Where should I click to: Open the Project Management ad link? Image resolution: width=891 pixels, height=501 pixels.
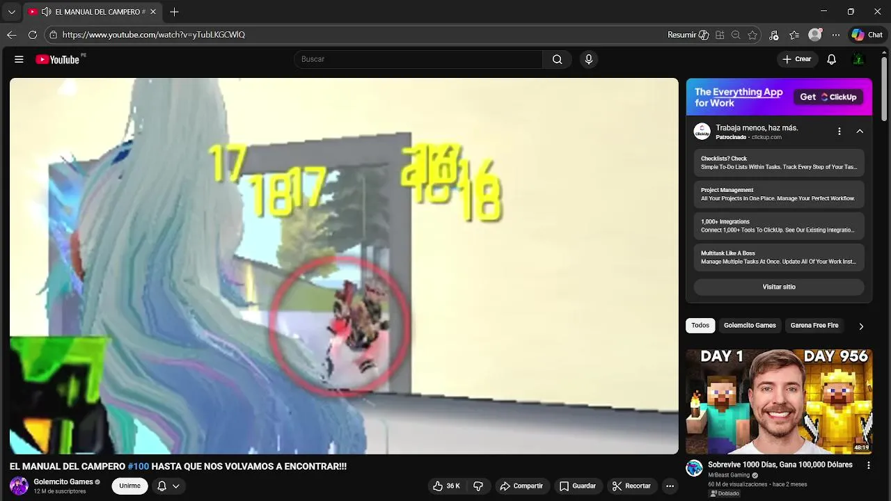click(x=779, y=194)
